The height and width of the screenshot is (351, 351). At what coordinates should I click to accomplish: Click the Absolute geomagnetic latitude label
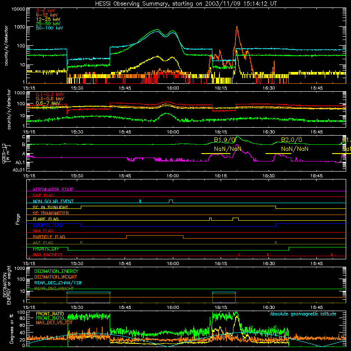[303, 314]
